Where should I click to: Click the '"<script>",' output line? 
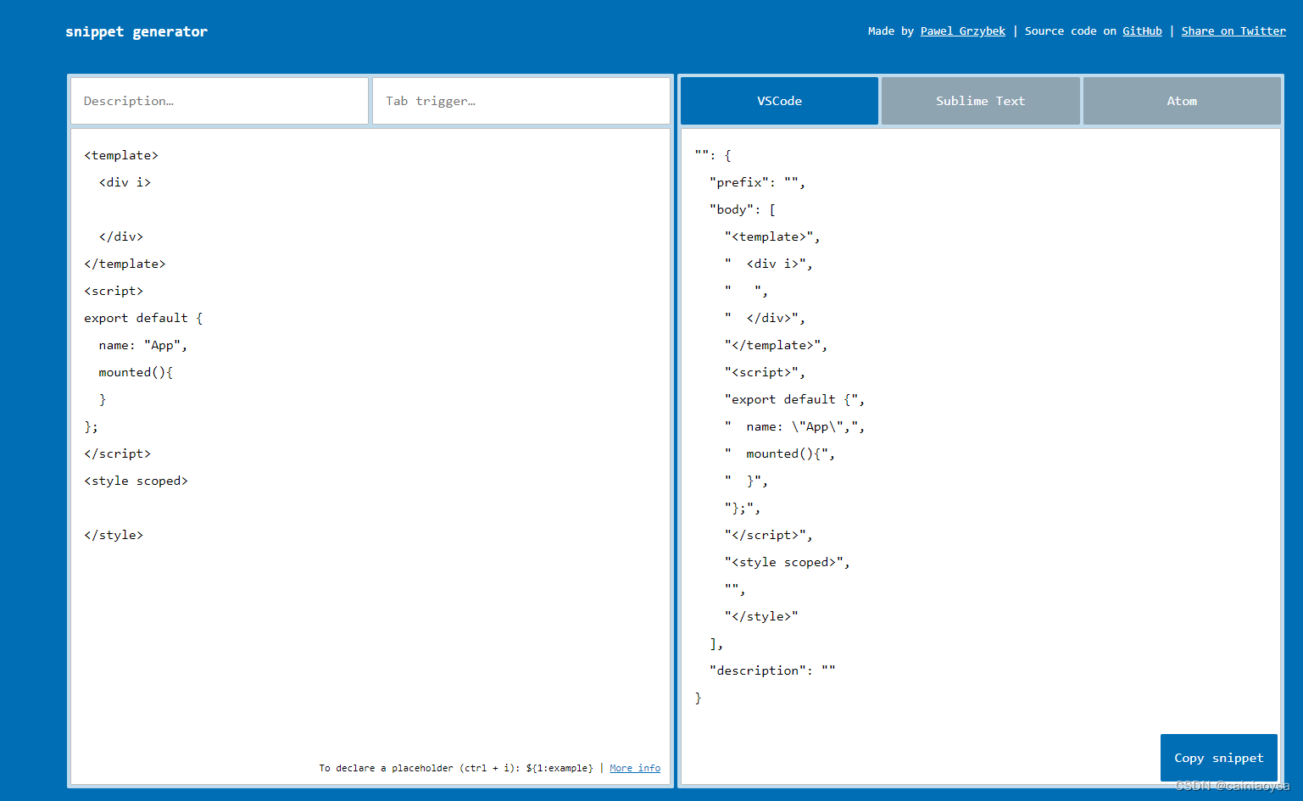[765, 372]
